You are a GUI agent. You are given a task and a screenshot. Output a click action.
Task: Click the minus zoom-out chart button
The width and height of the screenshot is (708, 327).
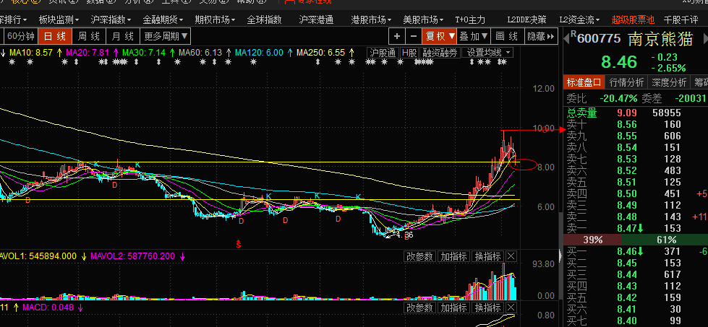(x=413, y=35)
